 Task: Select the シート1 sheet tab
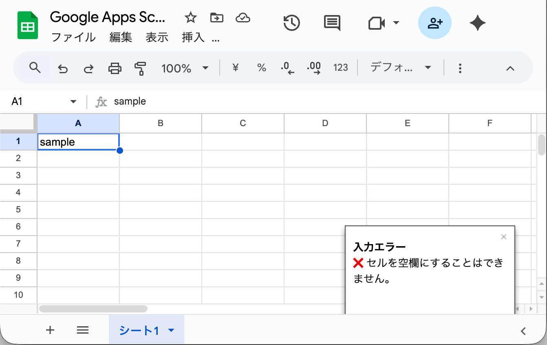coord(139,330)
